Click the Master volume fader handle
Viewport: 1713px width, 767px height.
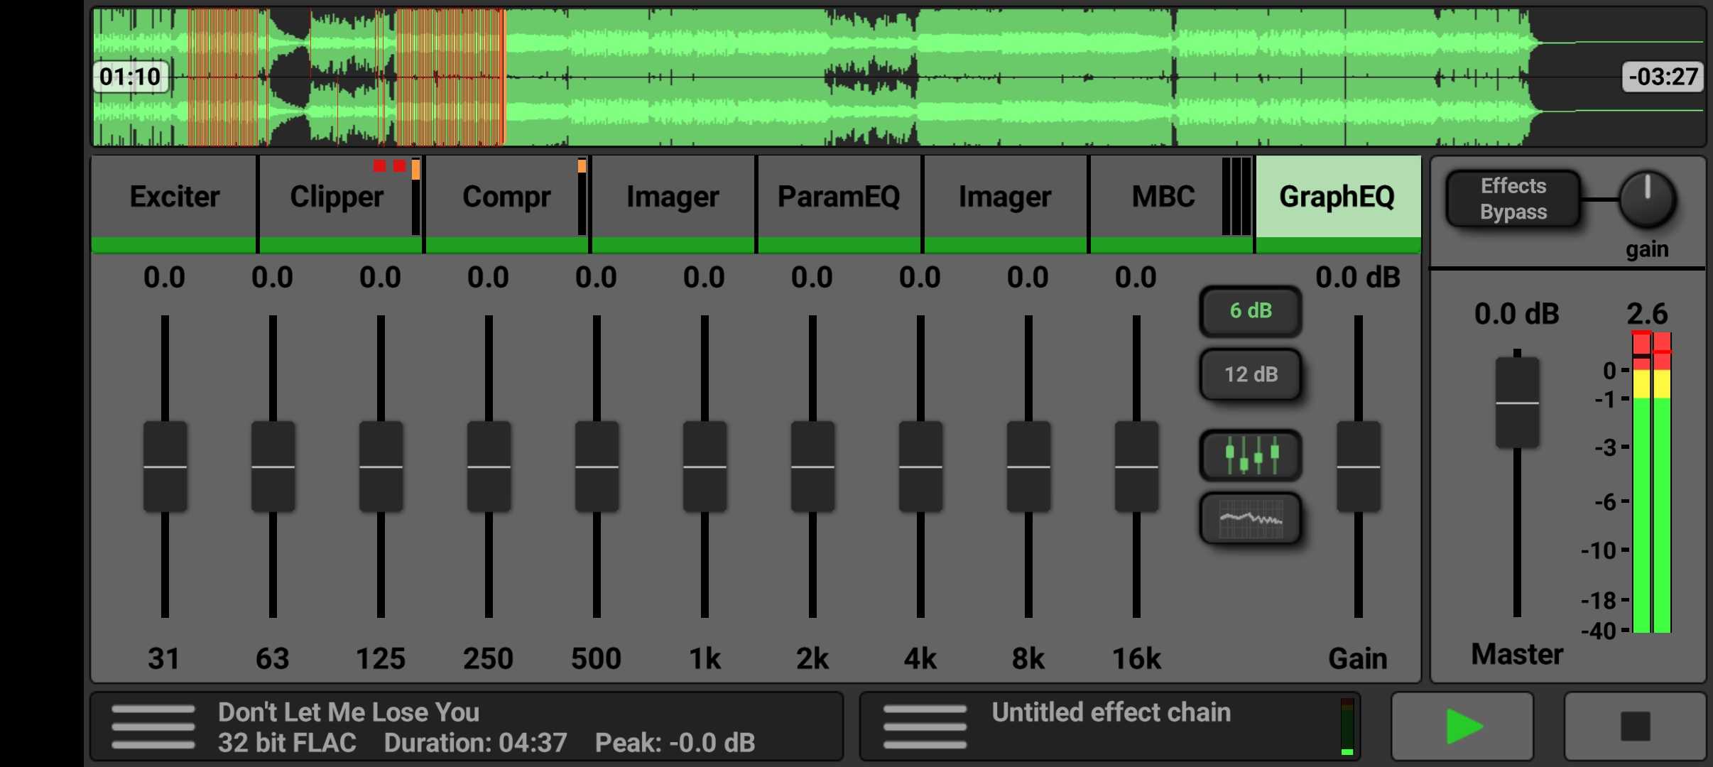tap(1517, 403)
